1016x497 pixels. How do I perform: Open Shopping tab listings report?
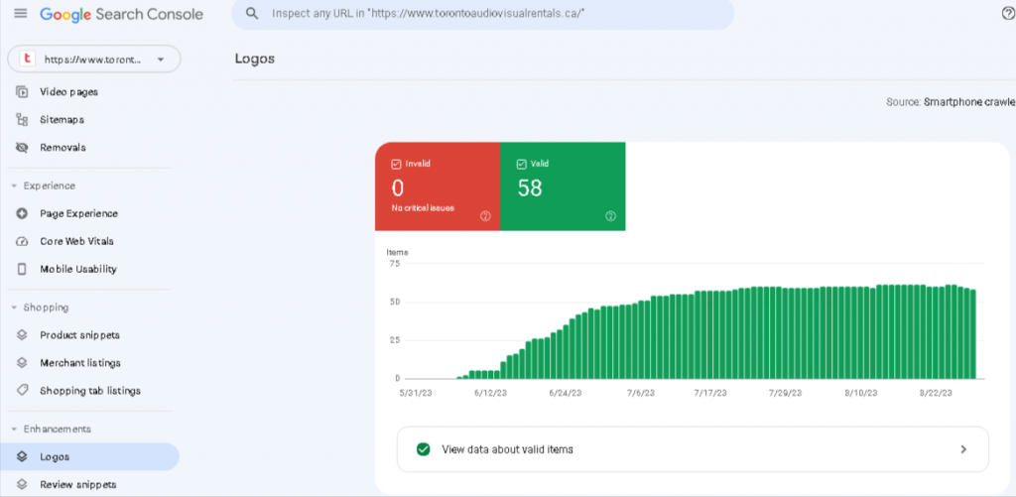coord(89,391)
